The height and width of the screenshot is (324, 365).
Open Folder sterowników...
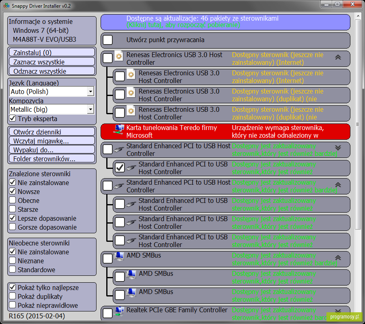[x=52, y=159]
